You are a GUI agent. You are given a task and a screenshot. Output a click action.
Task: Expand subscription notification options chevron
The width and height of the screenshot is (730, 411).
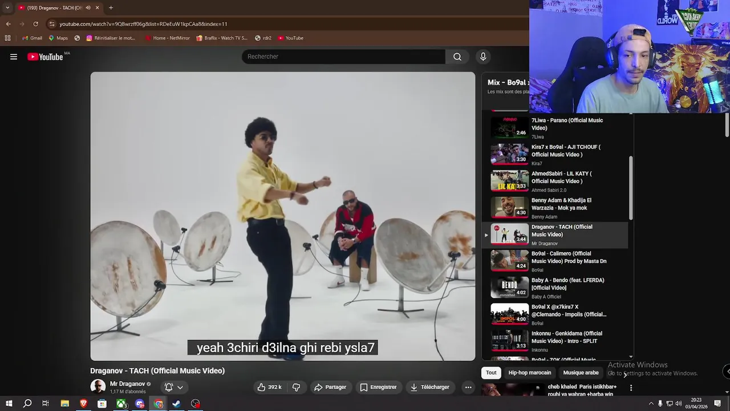(x=180, y=387)
